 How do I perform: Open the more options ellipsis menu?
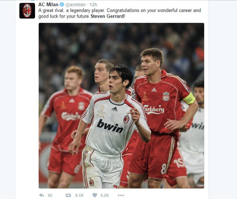121,196
